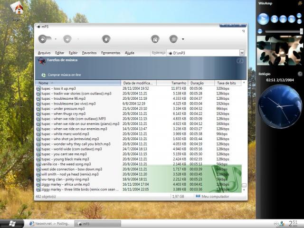Select tupac - tradin war stories (com outlawz).mp3

[x=76, y=94]
